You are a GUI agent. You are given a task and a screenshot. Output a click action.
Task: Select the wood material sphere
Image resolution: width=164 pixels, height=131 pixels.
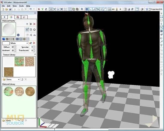coord(30,91)
